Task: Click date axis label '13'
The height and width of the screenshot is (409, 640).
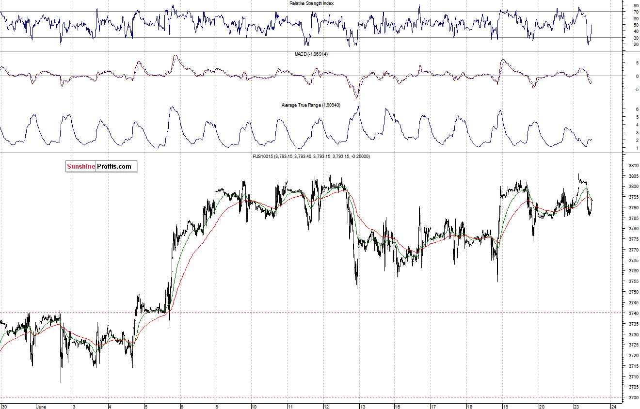Action: pos(363,407)
